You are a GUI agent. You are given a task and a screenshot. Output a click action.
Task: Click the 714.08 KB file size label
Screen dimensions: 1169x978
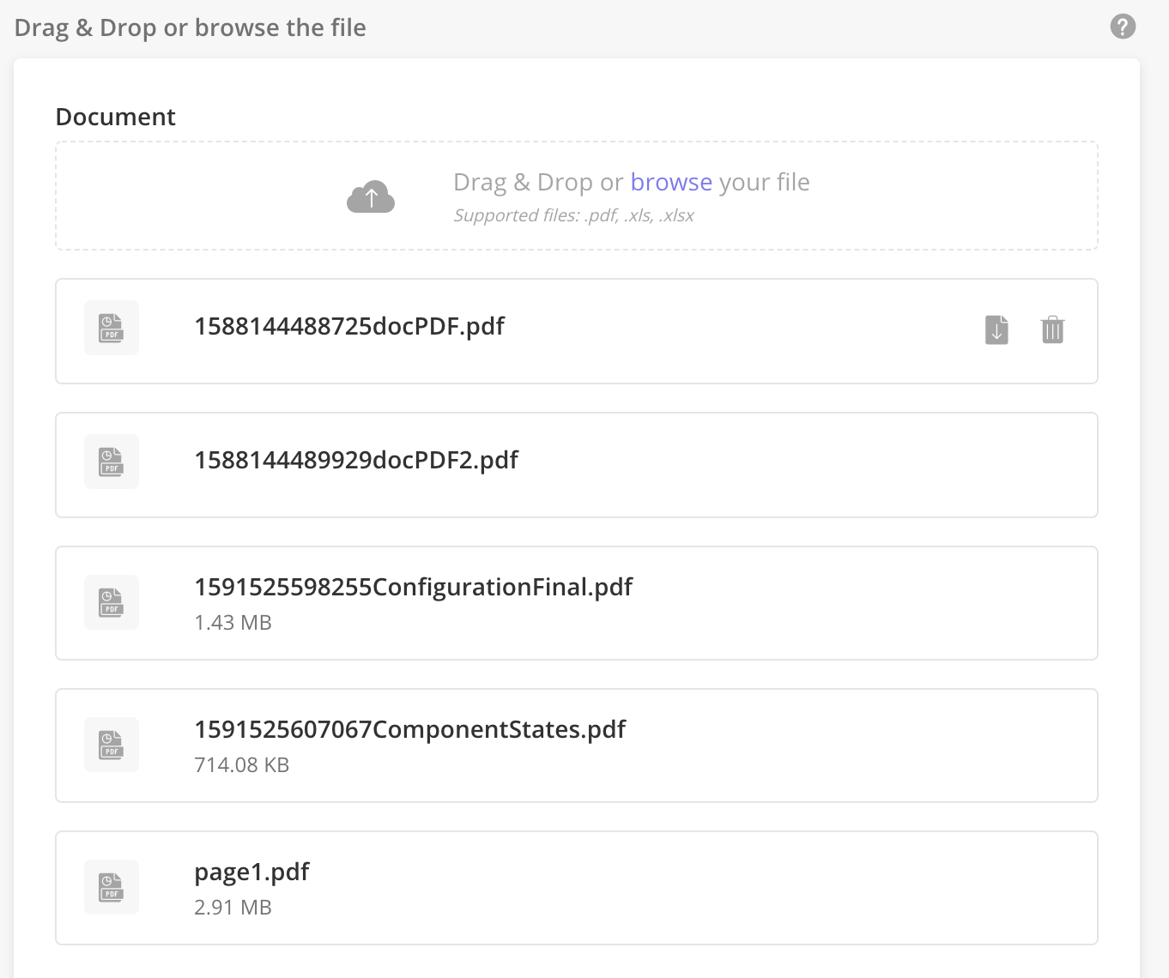click(241, 765)
